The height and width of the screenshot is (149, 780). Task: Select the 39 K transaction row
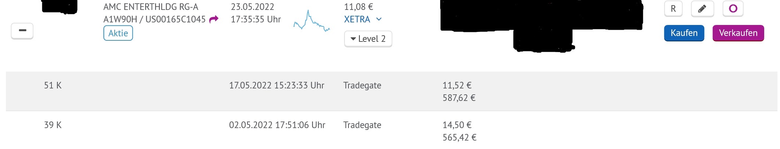pyautogui.click(x=53, y=125)
